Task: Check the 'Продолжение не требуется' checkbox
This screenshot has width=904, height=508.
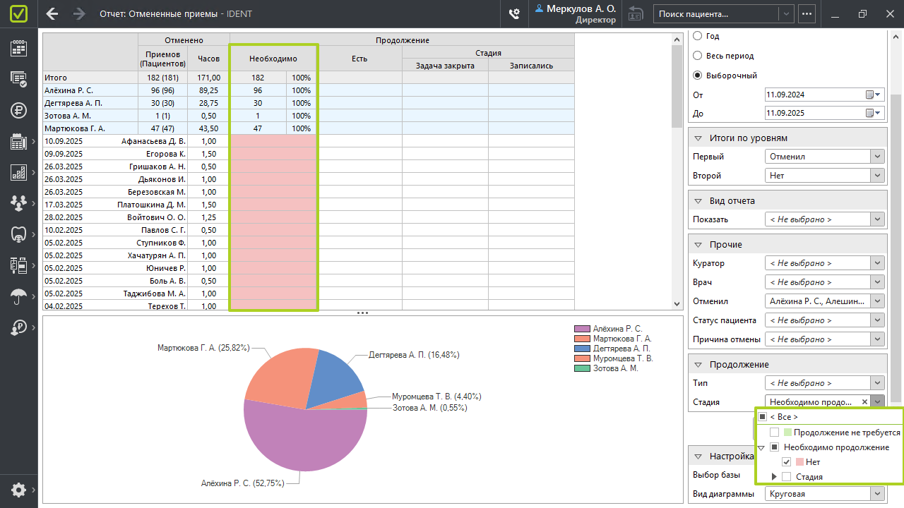Action: point(775,433)
